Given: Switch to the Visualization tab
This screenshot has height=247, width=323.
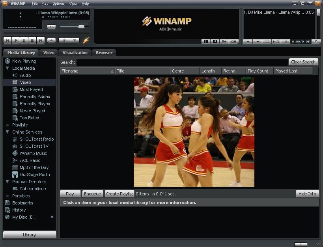Looking at the screenshot, I should (75, 53).
